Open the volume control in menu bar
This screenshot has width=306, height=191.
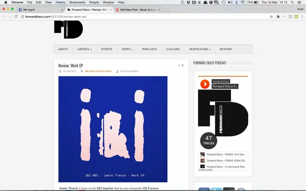click(230, 2)
